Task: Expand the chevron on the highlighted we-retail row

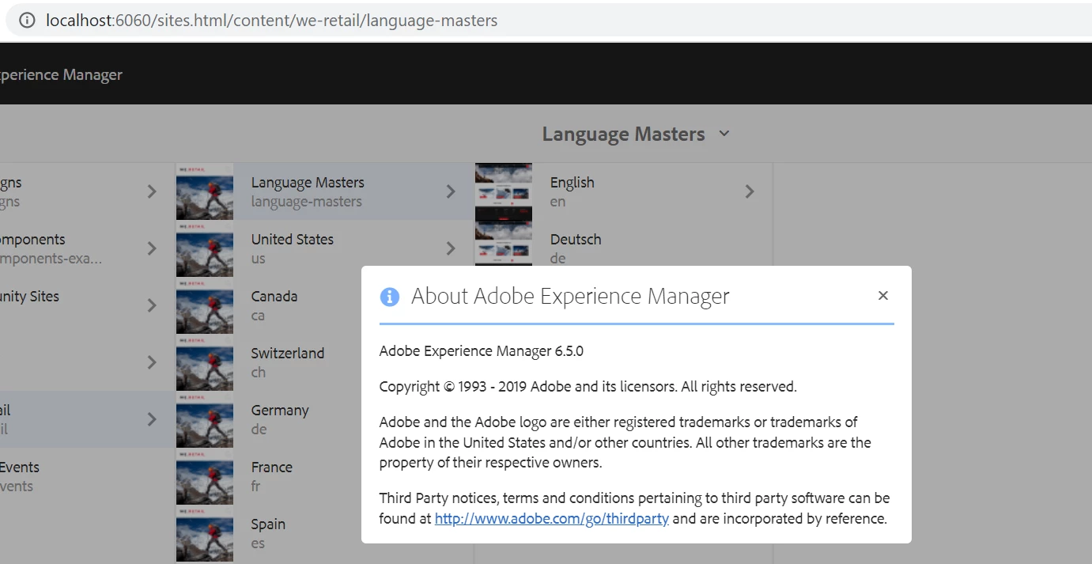Action: coord(152,419)
